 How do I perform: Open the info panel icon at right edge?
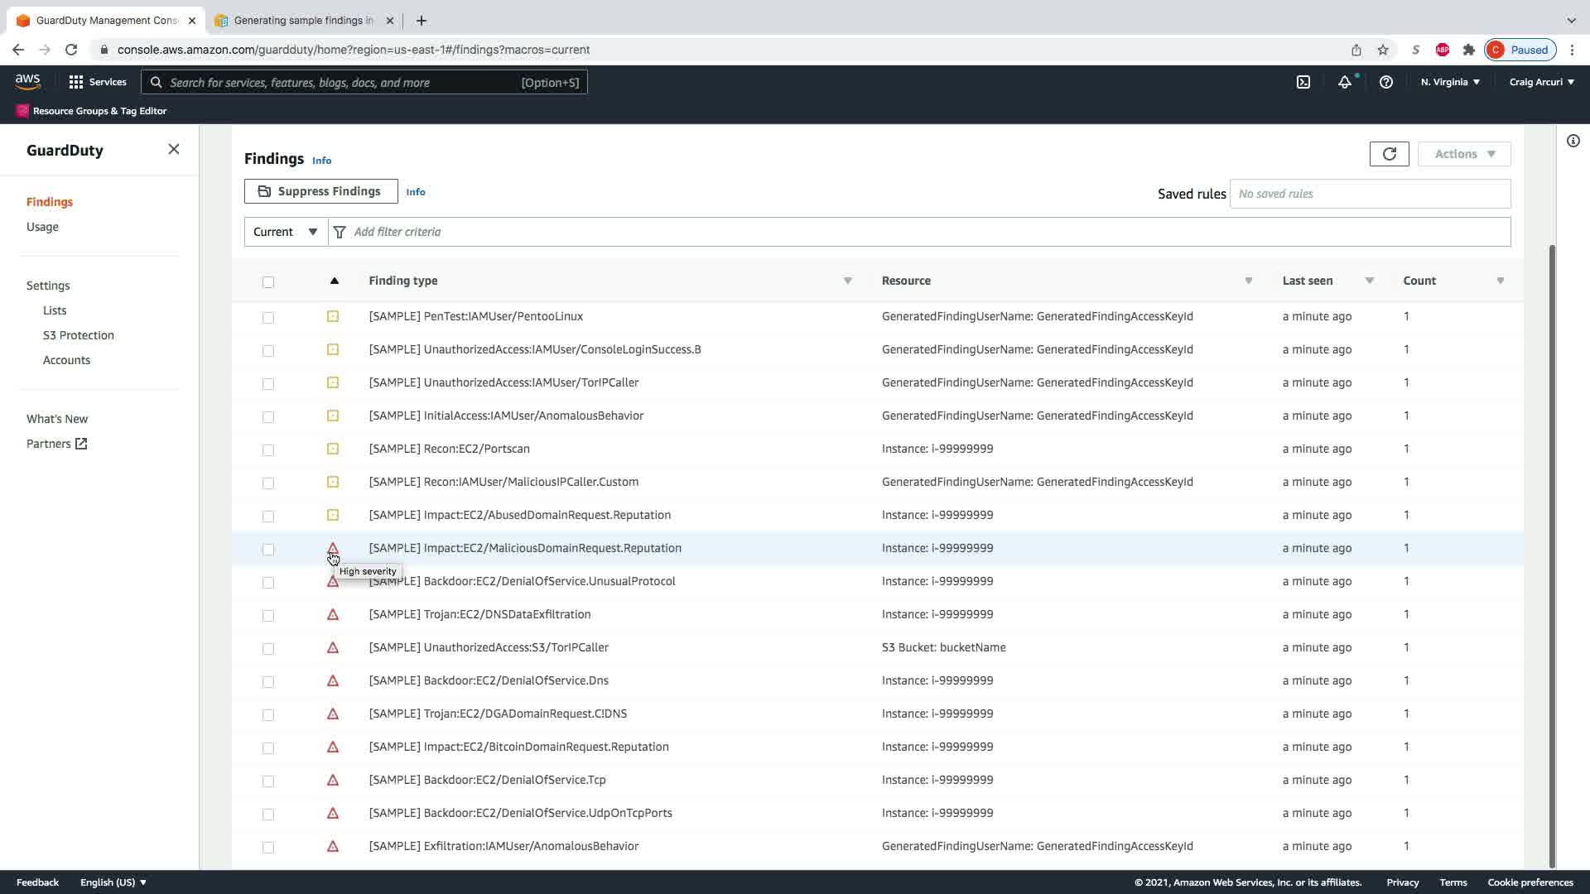1573,141
